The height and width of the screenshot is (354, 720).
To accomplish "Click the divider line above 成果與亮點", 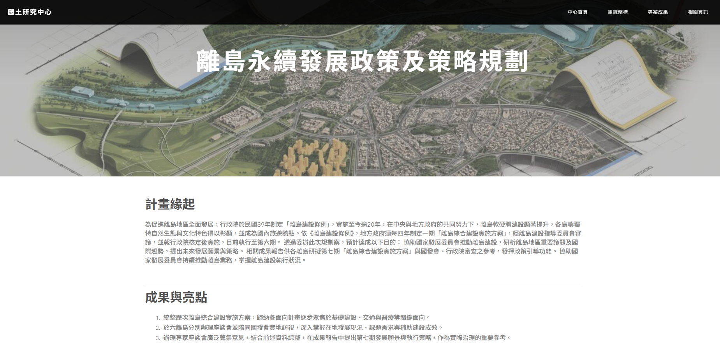I will [363, 285].
